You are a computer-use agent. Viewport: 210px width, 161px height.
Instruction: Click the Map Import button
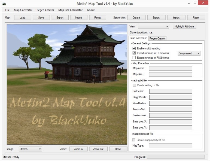(x=79, y=17)
